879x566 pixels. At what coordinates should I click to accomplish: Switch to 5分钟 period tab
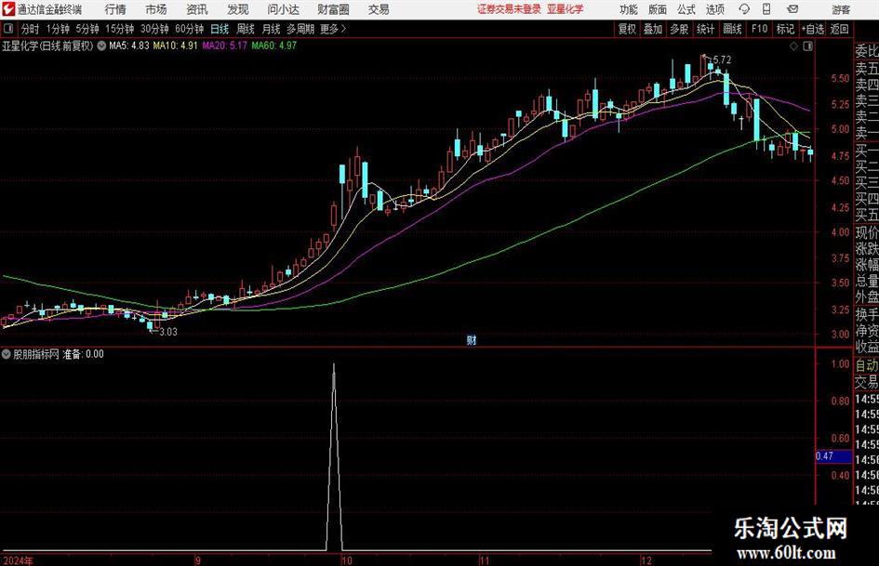(87, 29)
